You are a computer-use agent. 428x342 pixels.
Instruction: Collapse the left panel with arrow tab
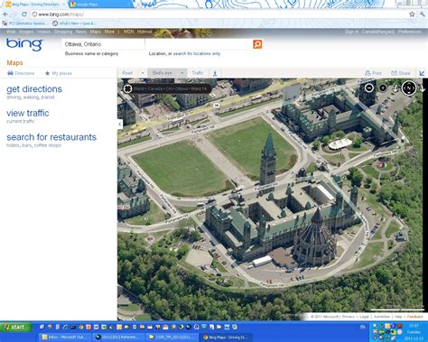coord(120,124)
